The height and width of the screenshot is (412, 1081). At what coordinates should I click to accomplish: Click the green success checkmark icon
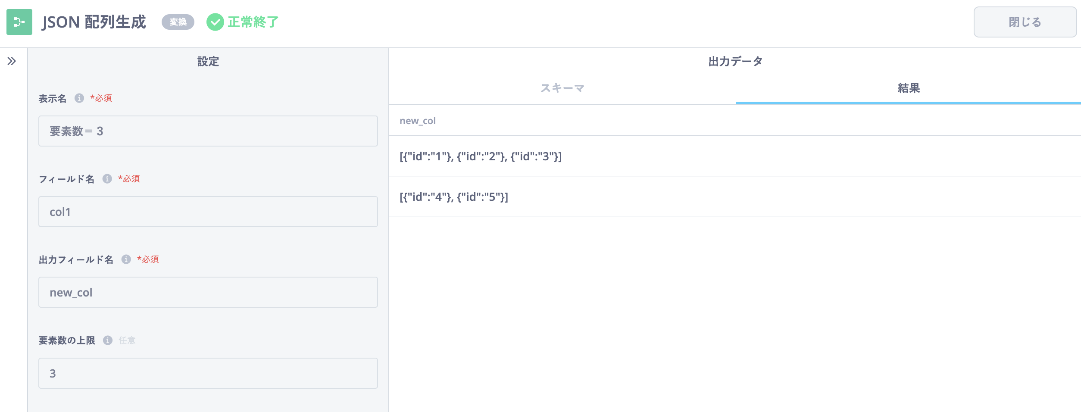point(215,22)
